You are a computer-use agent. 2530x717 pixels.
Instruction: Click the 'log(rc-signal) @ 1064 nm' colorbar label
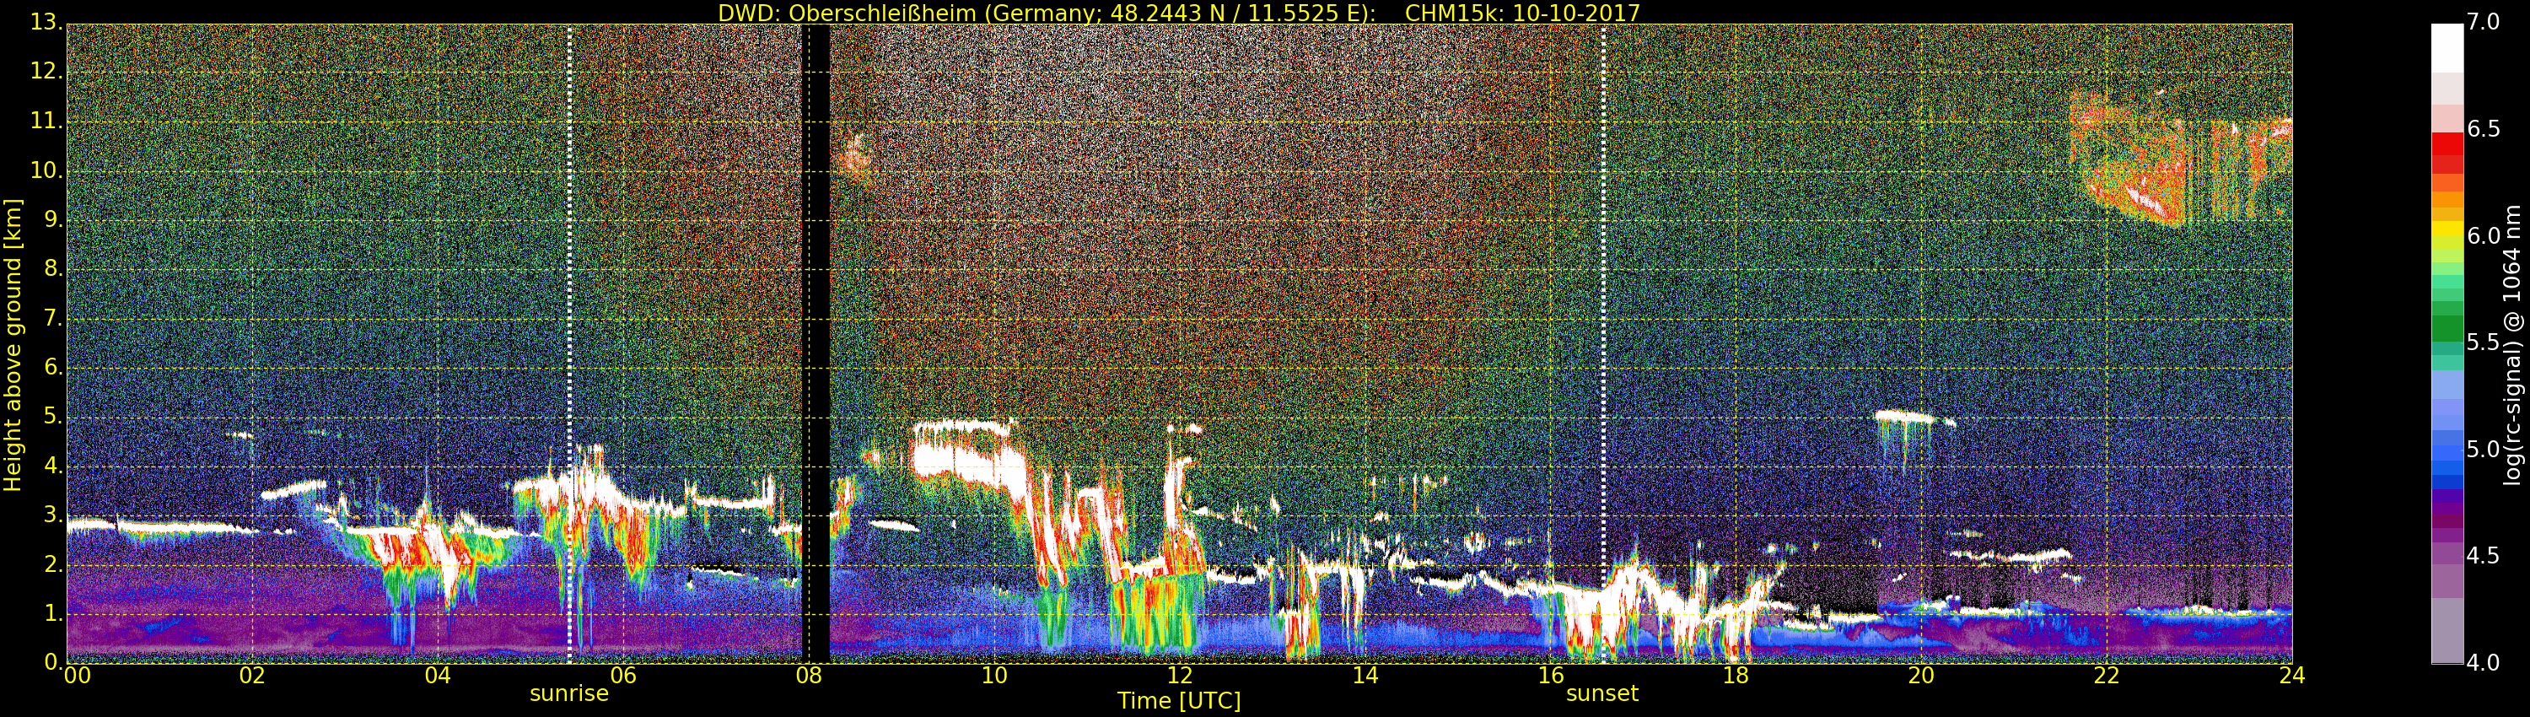pos(2511,345)
